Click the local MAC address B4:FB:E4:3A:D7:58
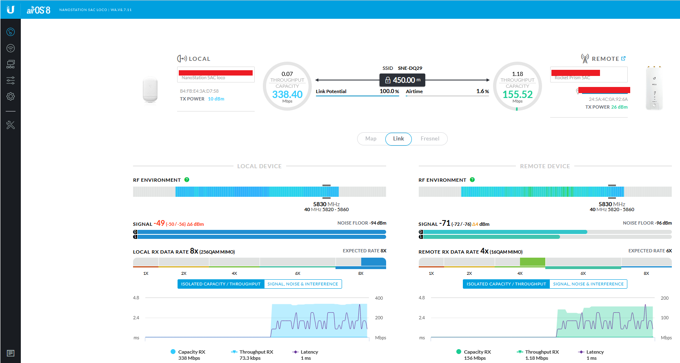Image resolution: width=680 pixels, height=363 pixels. coord(199,91)
